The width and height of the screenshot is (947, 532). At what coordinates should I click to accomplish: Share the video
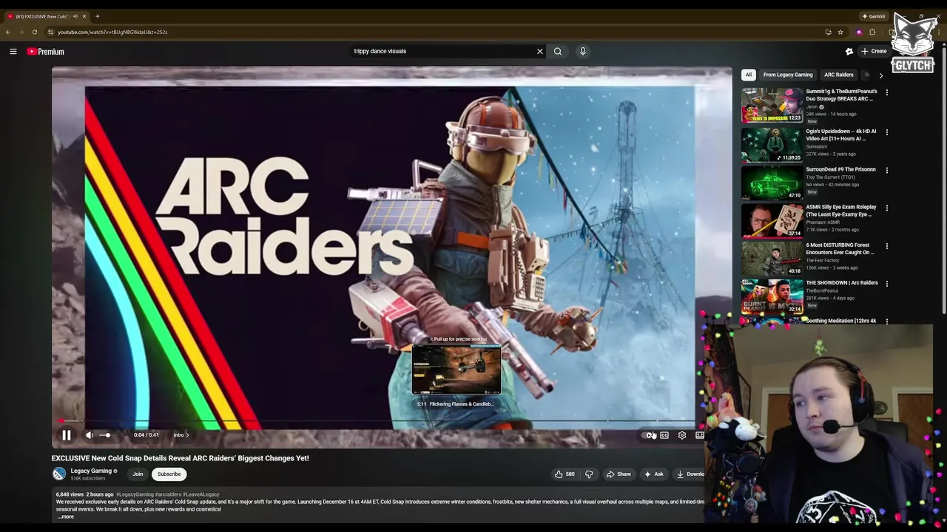coord(619,474)
